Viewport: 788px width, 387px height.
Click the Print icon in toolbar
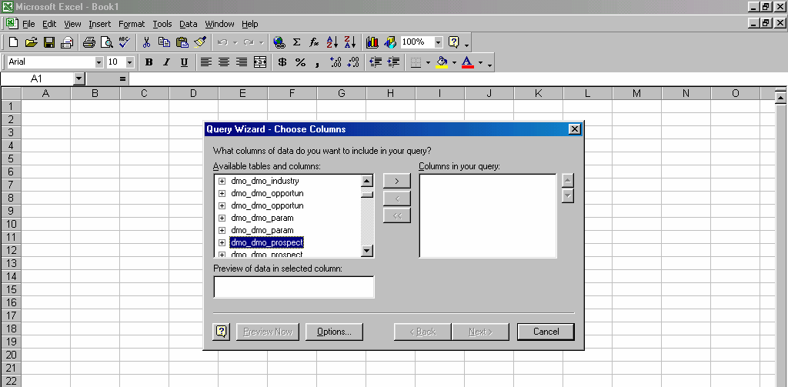(89, 43)
